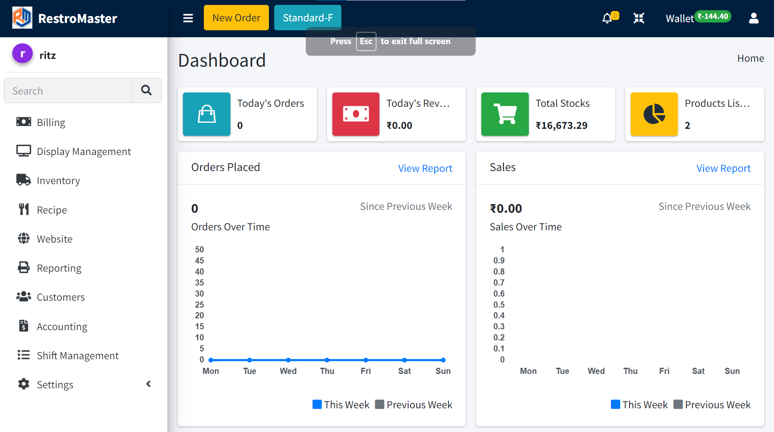Screen dimensions: 774x432
Task: Click the This Week blue color square
Action: 316,404
